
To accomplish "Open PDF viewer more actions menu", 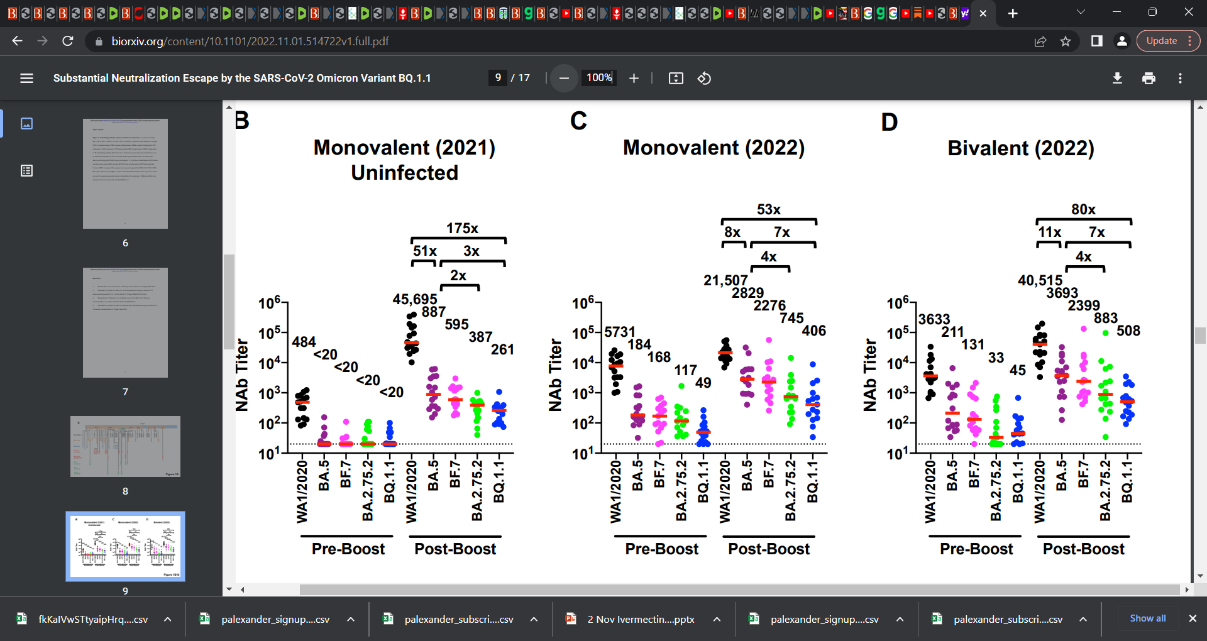I will pos(1180,78).
